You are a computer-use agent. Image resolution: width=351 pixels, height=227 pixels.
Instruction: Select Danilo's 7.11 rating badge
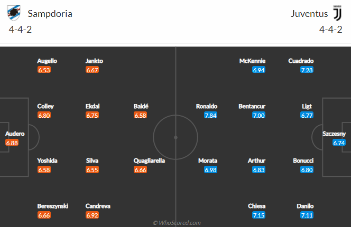307,215
